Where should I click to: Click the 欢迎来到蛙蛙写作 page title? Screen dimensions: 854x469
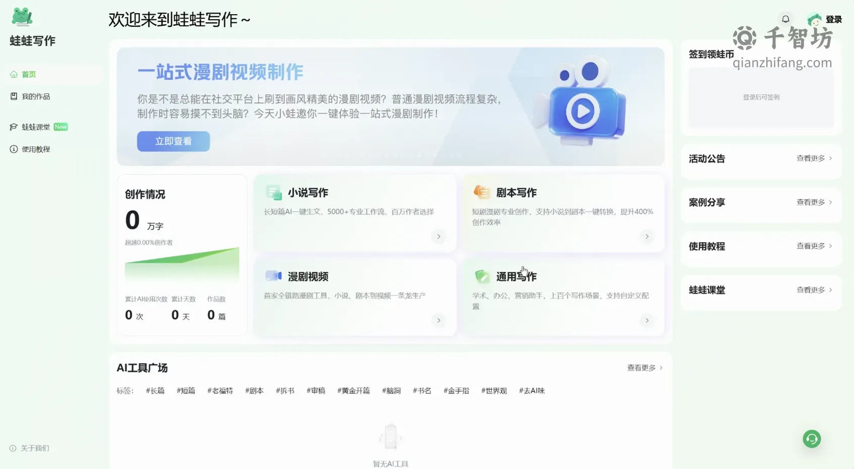pyautogui.click(x=179, y=20)
